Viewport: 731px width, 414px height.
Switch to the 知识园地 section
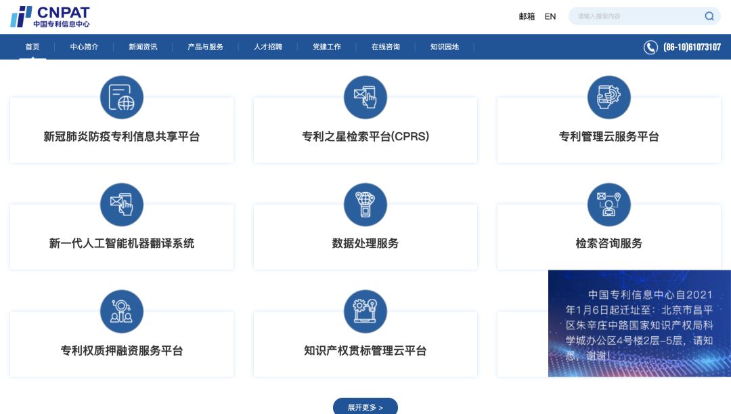(x=443, y=47)
